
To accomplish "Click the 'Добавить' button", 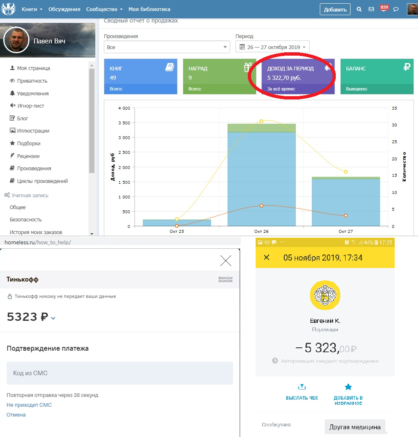I will (x=335, y=9).
